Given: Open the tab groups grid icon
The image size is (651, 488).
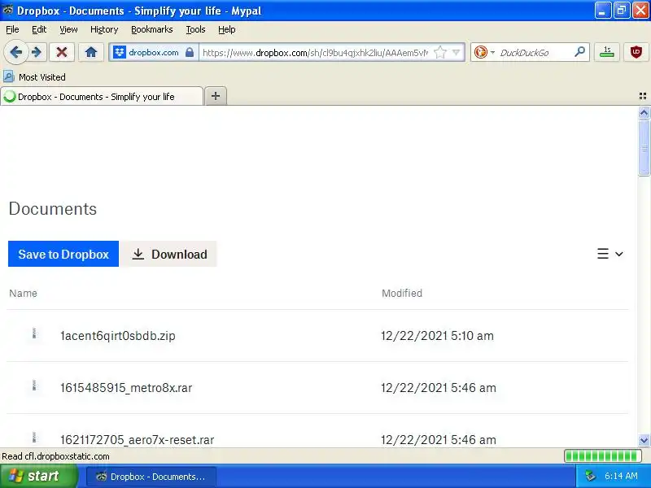Looking at the screenshot, I should tap(643, 96).
